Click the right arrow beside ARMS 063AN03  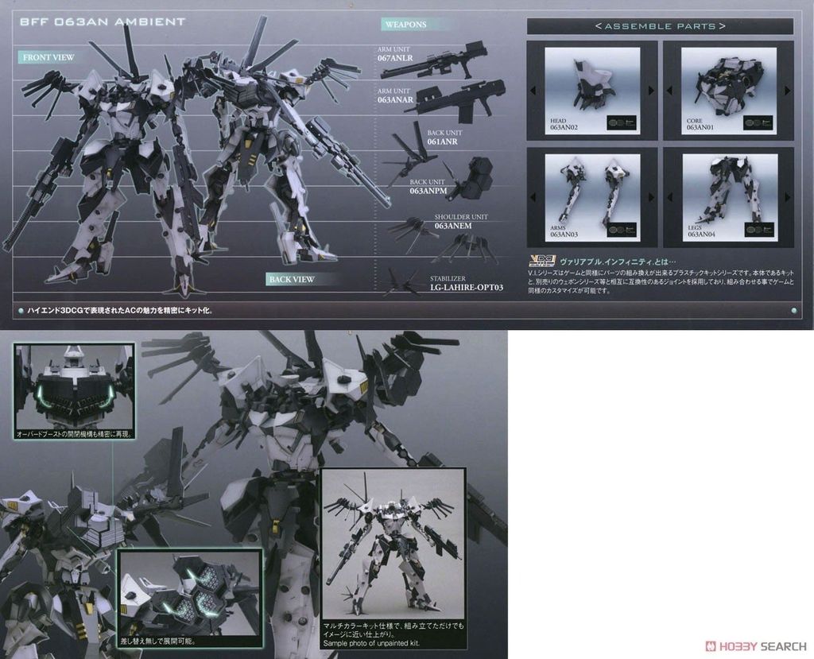tap(651, 197)
